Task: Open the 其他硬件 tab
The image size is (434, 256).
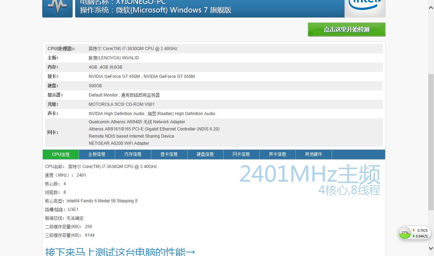Action: click(314, 154)
